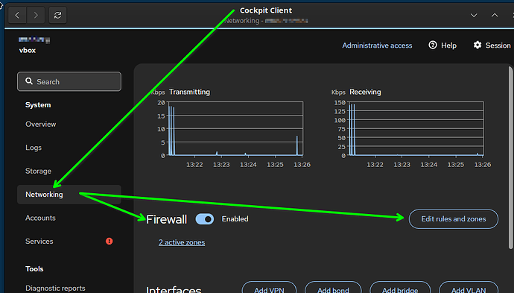Disable the Firewall toggle switch

pyautogui.click(x=205, y=219)
